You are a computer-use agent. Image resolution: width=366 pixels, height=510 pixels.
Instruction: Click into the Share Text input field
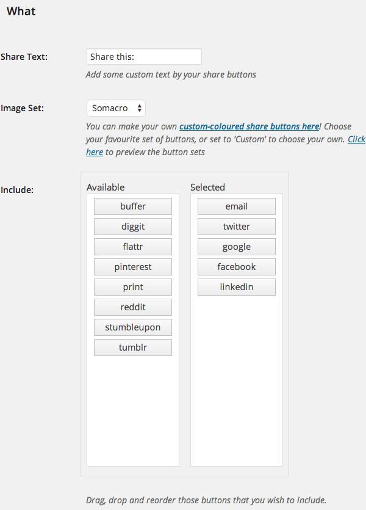point(144,57)
